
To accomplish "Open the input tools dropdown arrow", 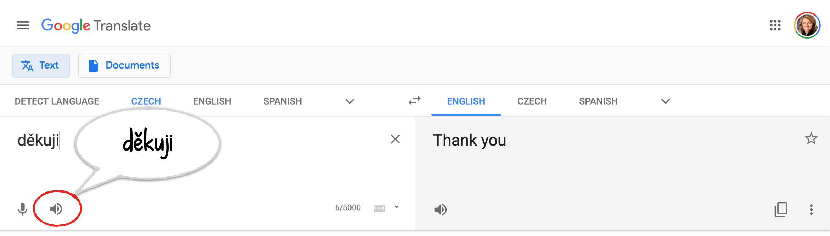I will [397, 207].
